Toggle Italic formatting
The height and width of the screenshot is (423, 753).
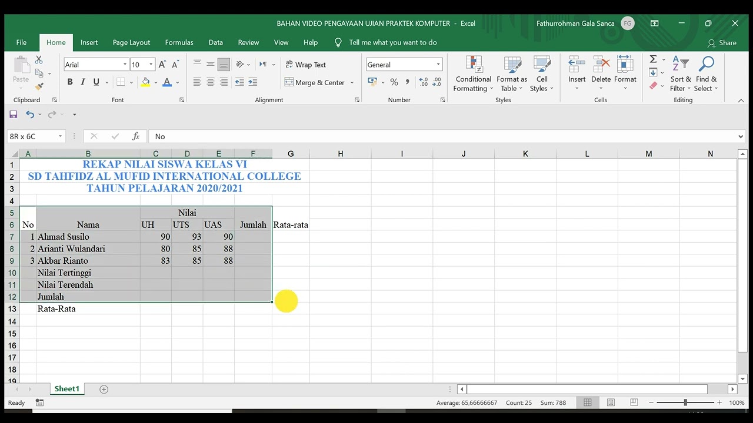pos(83,82)
